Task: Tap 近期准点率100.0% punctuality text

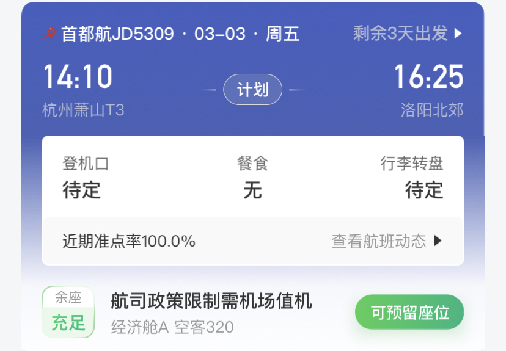Action: (129, 241)
